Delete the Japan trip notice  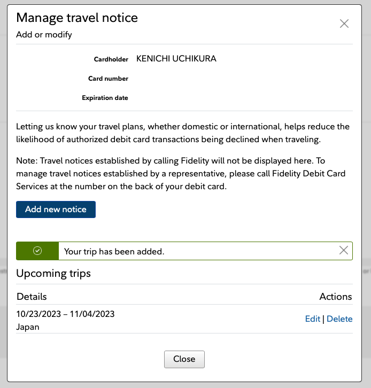tap(339, 319)
